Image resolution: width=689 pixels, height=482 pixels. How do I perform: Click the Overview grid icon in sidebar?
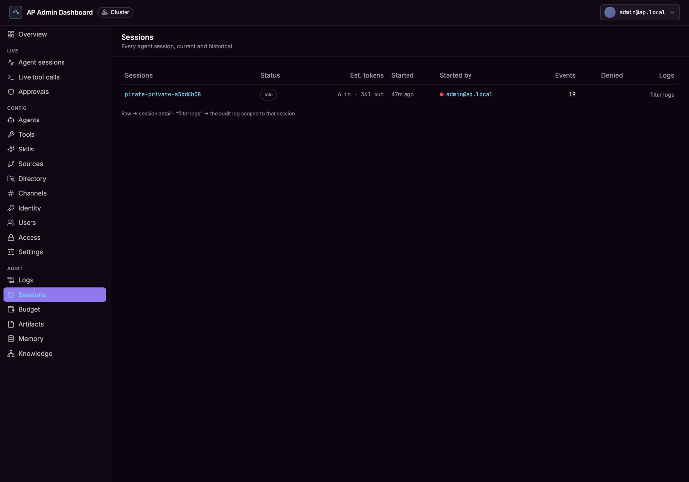tap(11, 34)
